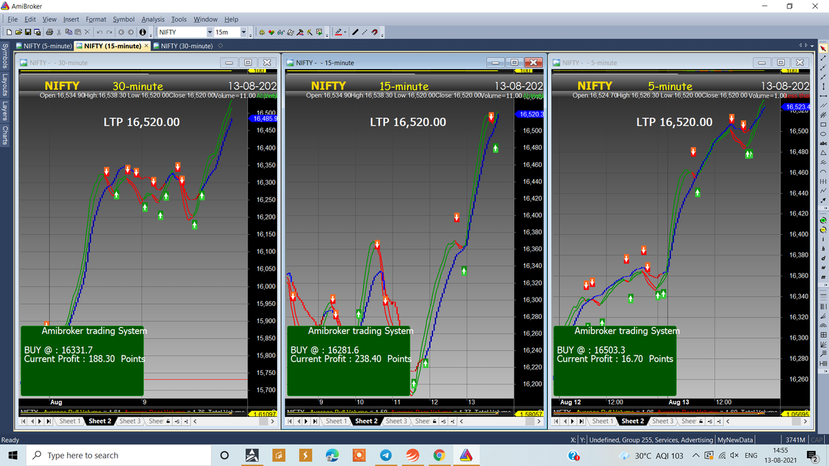829x466 pixels.
Task: Open the Layouts side panel
Action: click(x=4, y=86)
